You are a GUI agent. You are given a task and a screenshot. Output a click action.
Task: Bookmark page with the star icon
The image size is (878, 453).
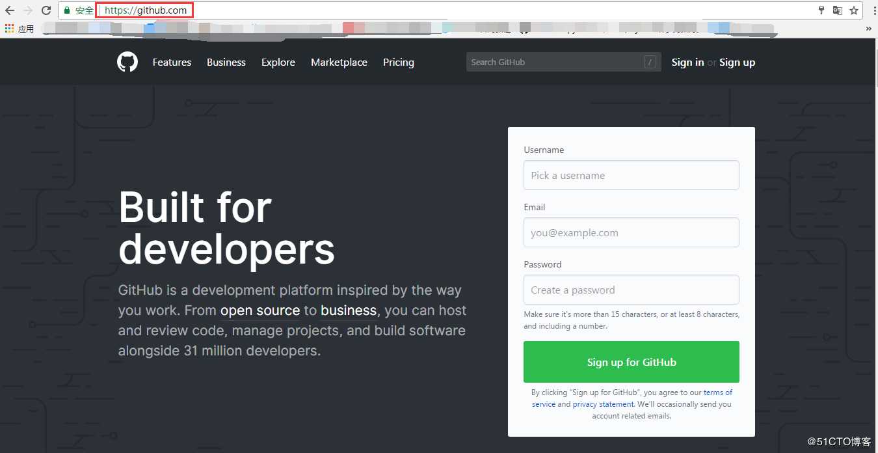coord(854,10)
